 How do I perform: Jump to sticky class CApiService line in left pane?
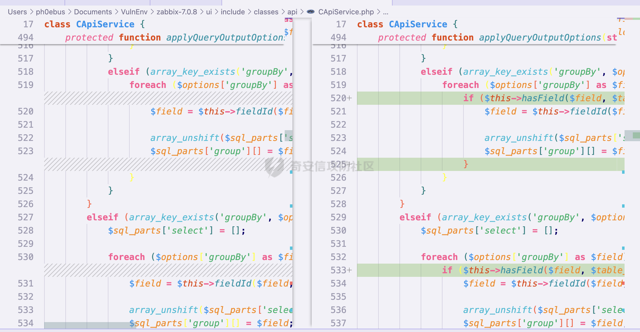(105, 24)
